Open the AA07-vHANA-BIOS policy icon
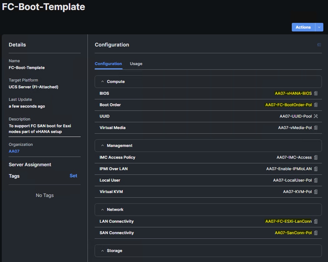 (x=316, y=93)
